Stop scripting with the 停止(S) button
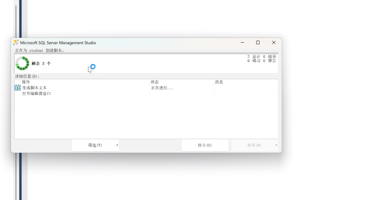 [x=205, y=145]
